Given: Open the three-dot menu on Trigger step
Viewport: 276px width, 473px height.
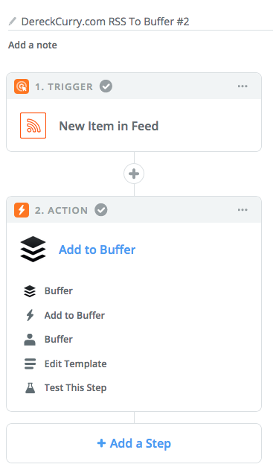Looking at the screenshot, I should [243, 86].
